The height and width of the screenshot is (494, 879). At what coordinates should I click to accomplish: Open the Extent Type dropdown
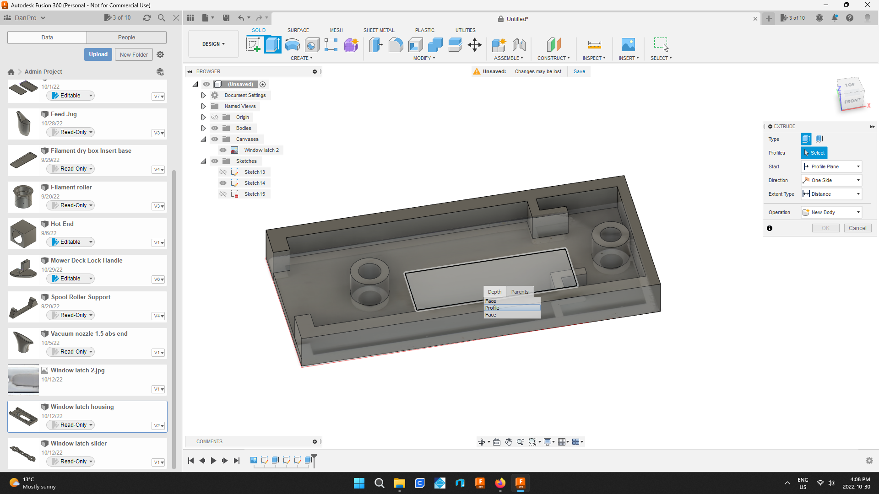(x=858, y=194)
